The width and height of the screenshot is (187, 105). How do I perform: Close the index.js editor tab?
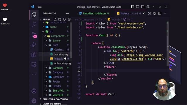[144, 13]
